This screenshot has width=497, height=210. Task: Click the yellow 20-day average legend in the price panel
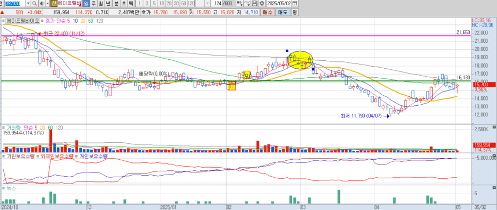point(83,21)
